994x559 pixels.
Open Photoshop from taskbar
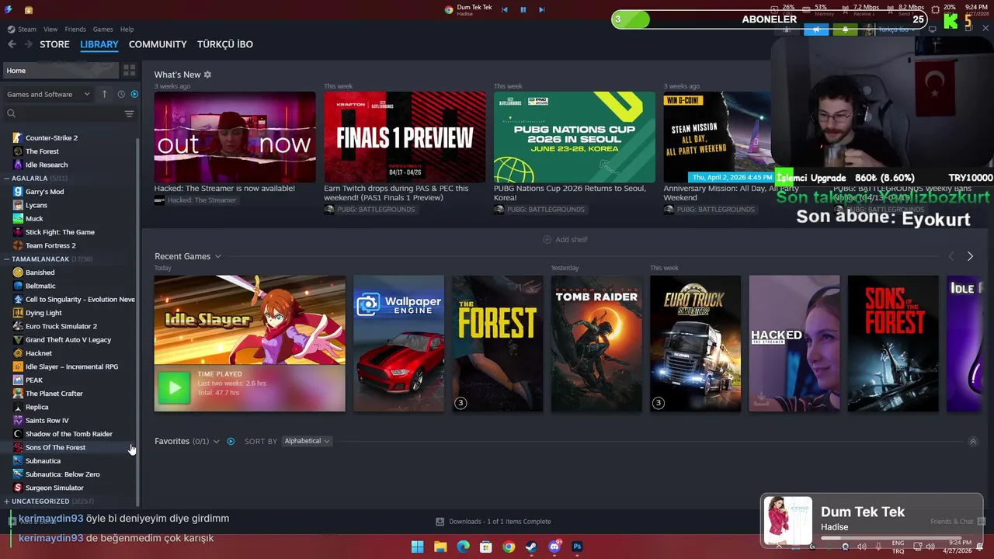pos(577,547)
